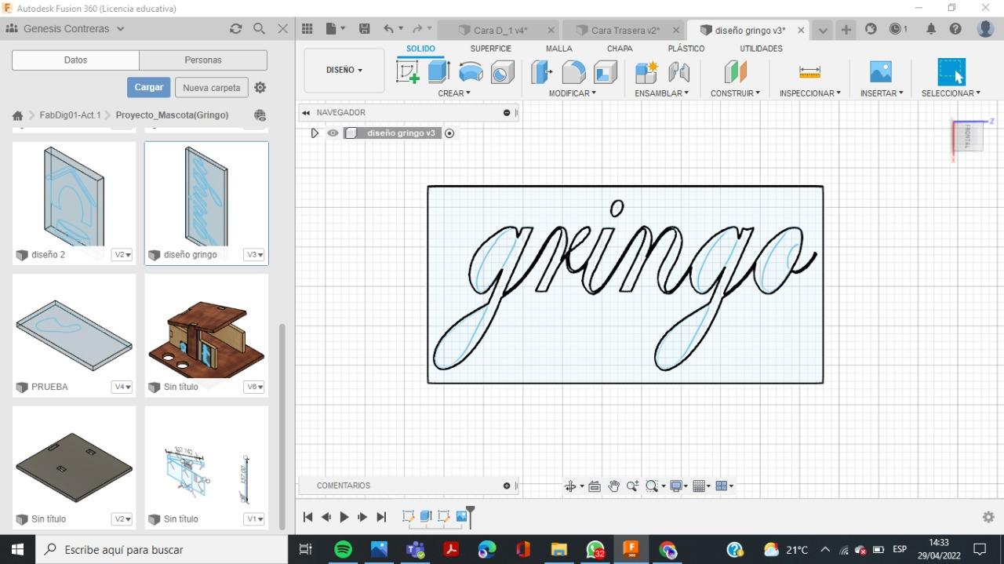Choose the Extrude tool icon
The image size is (1004, 564).
(x=438, y=72)
